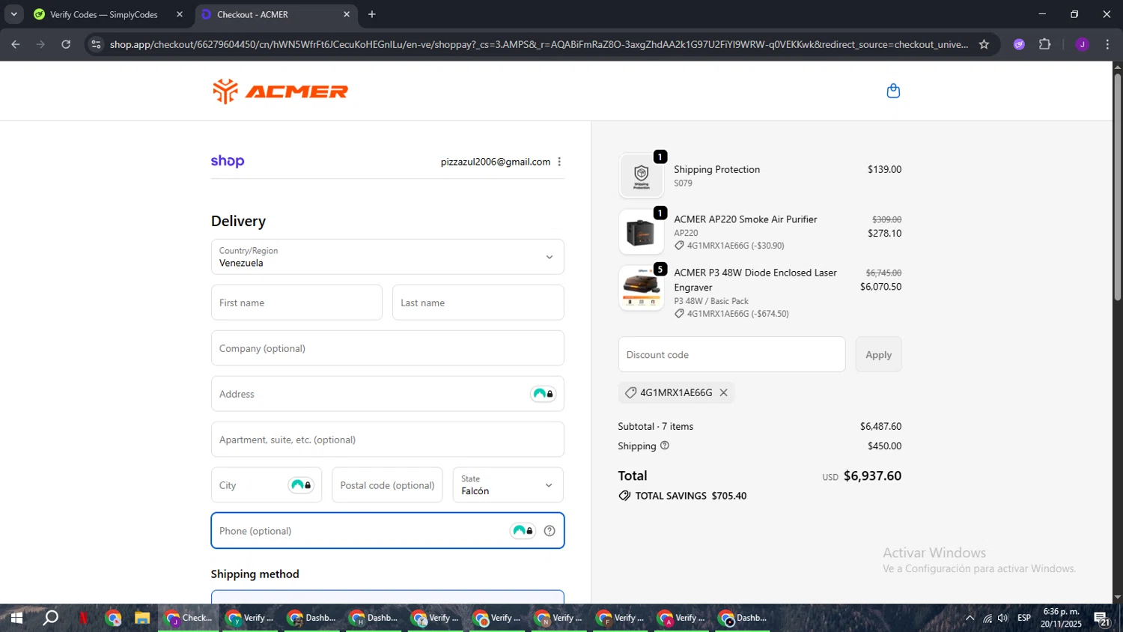This screenshot has height=632, width=1123.
Task: Click the ESP language indicator
Action: [x=1024, y=618]
